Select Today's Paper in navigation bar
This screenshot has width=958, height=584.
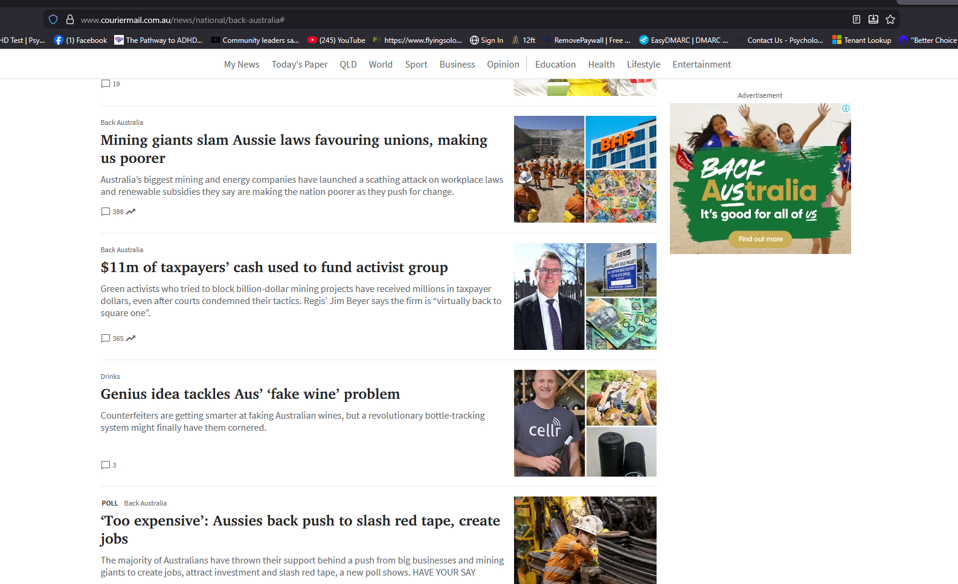pyautogui.click(x=299, y=65)
